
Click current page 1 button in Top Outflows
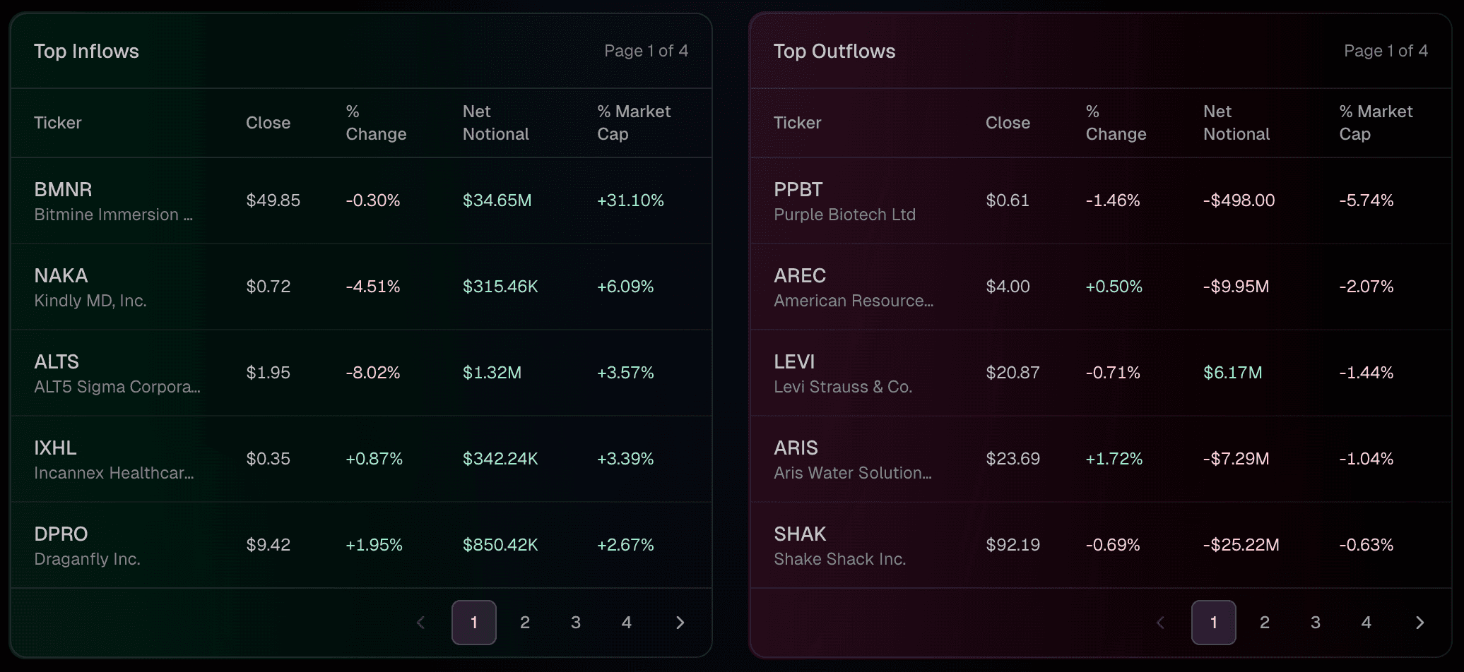tap(1213, 623)
